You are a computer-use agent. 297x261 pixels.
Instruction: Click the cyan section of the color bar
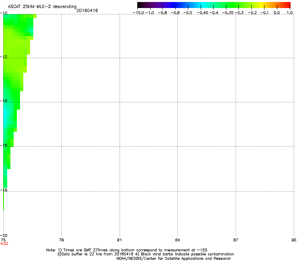pyautogui.click(x=203, y=5)
